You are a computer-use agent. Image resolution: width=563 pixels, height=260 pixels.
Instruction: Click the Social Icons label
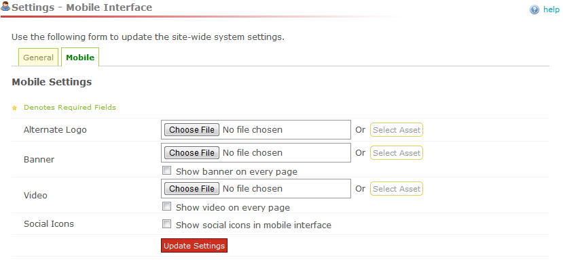49,224
